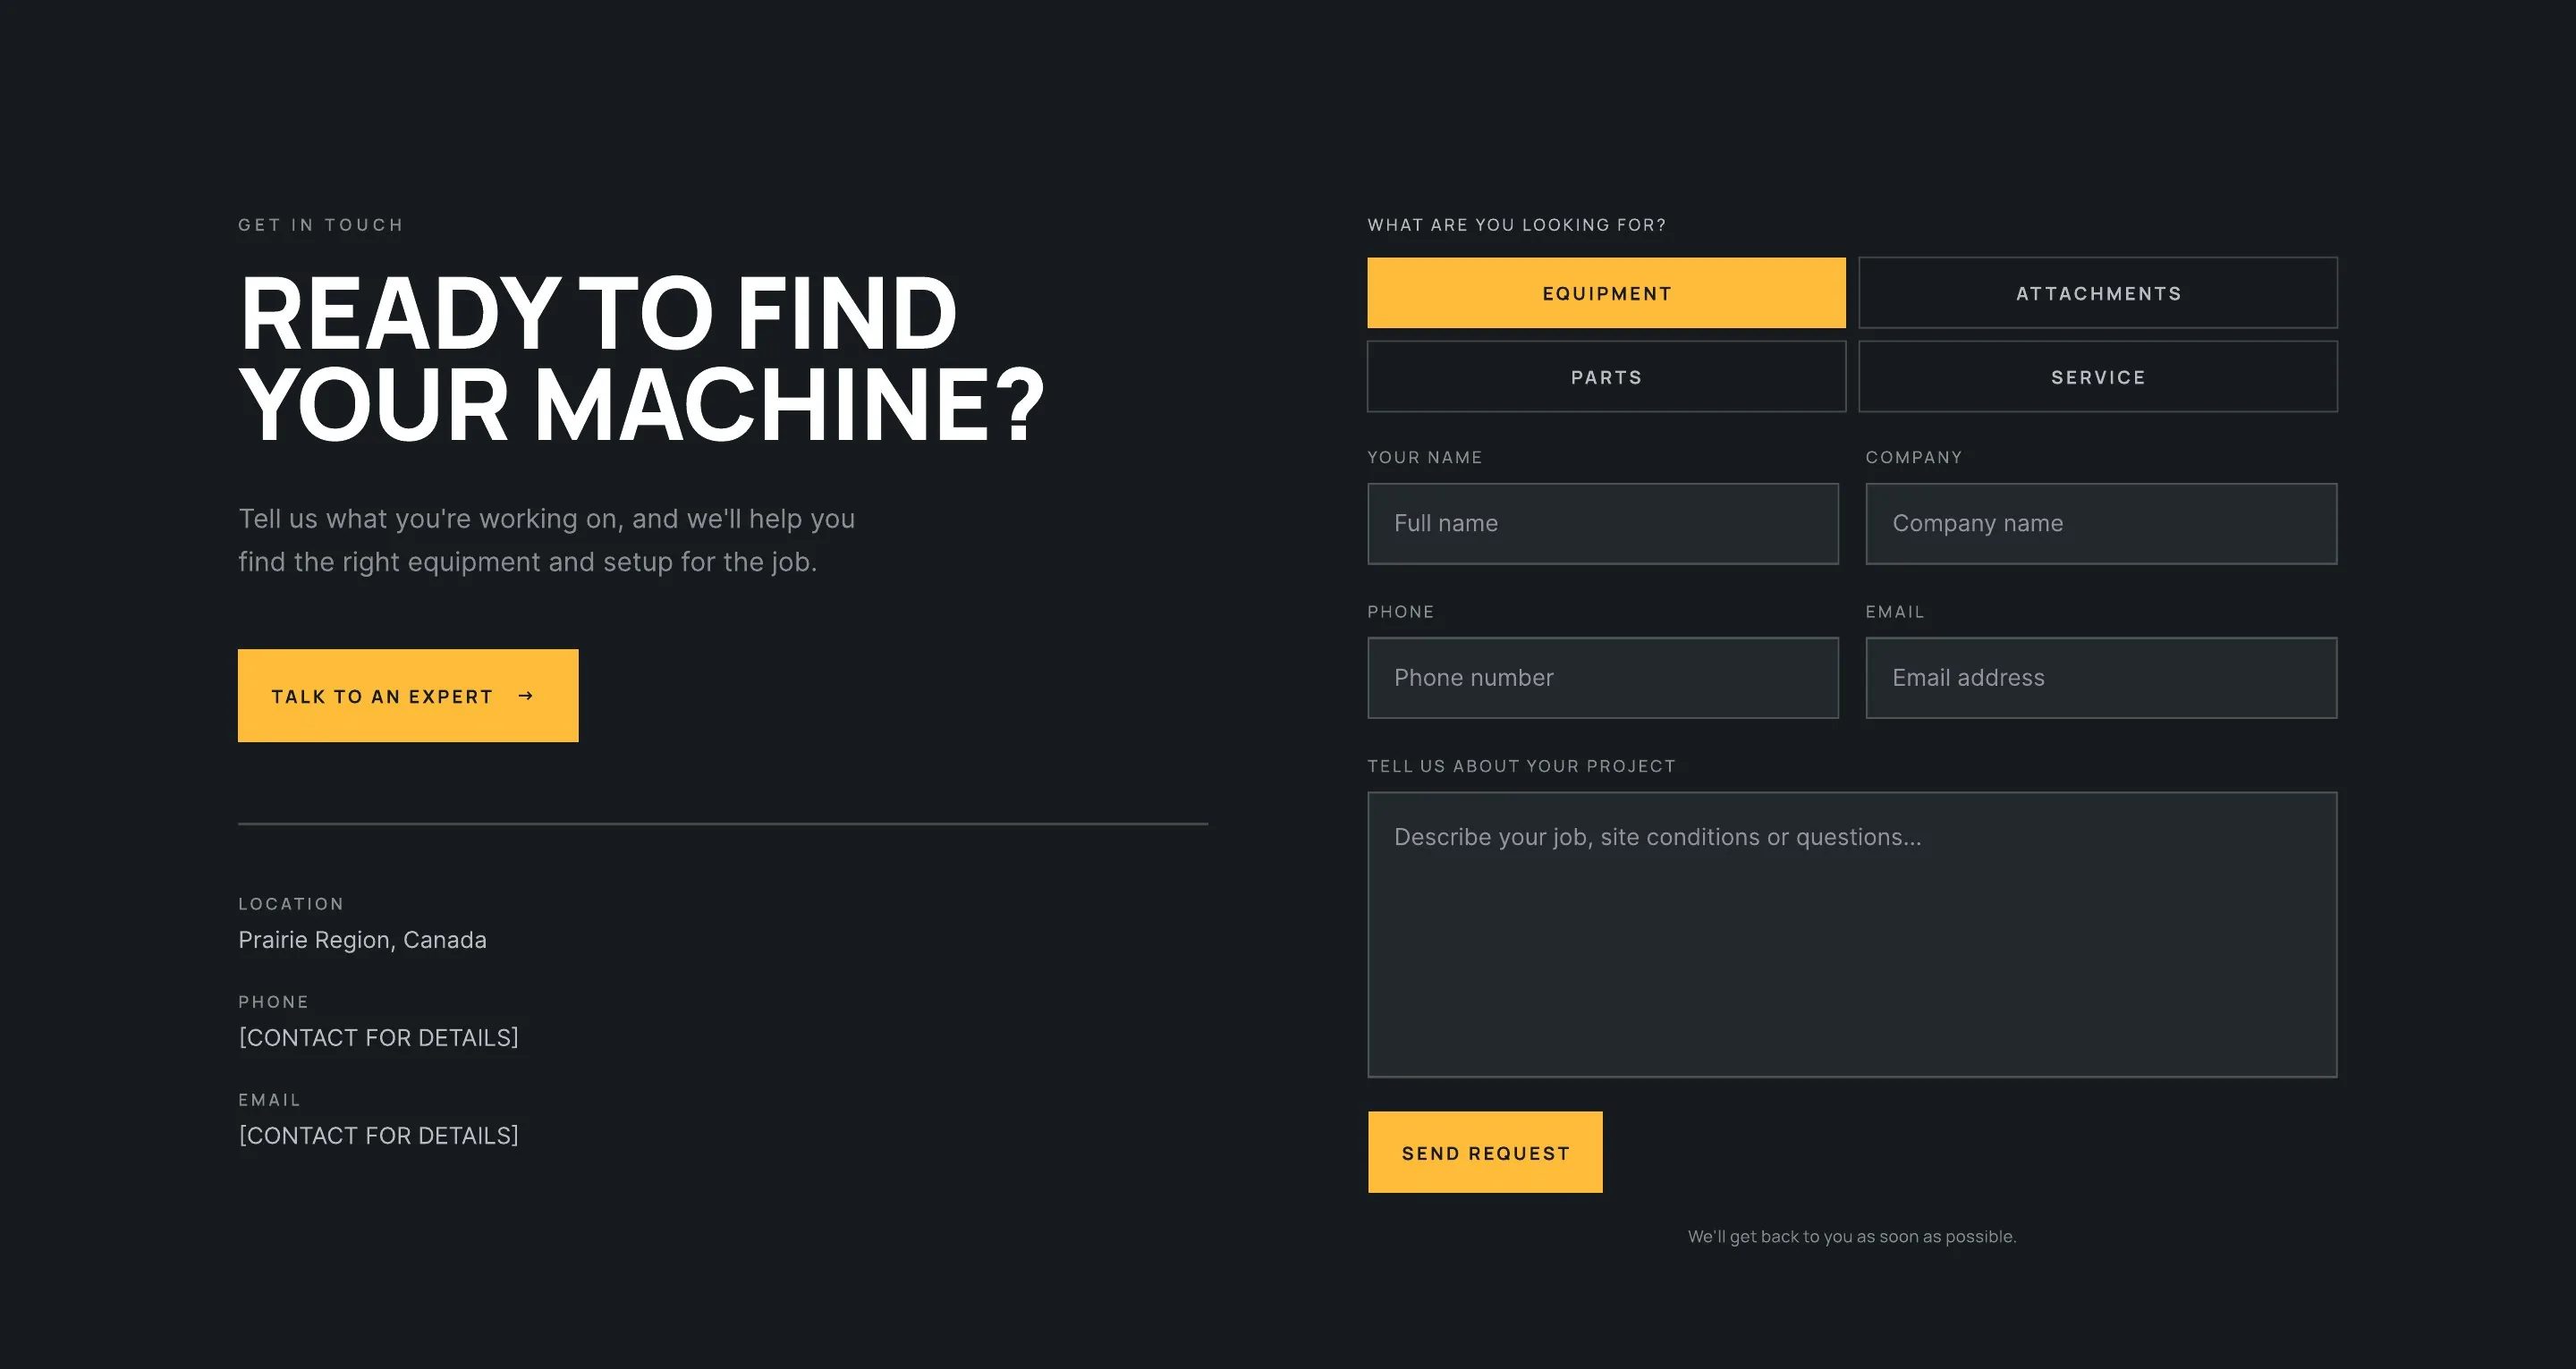Image resolution: width=2576 pixels, height=1369 pixels.
Task: Click '[CONTACT FOR DETAILS]' under the Phone heading
Action: 378,1038
